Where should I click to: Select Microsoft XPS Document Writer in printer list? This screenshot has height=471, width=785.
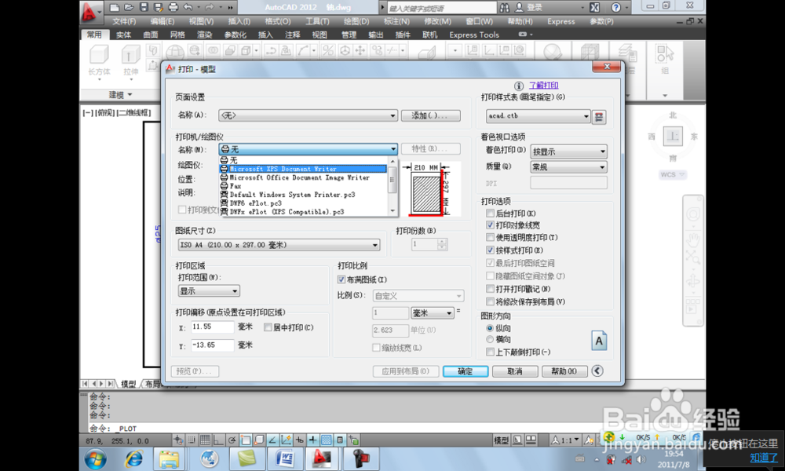click(303, 169)
